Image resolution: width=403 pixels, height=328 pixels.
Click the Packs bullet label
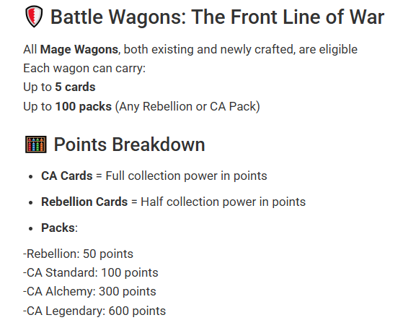[x=58, y=228]
